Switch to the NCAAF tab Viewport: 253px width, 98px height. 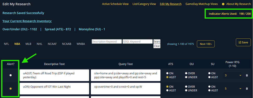pos(52,44)
